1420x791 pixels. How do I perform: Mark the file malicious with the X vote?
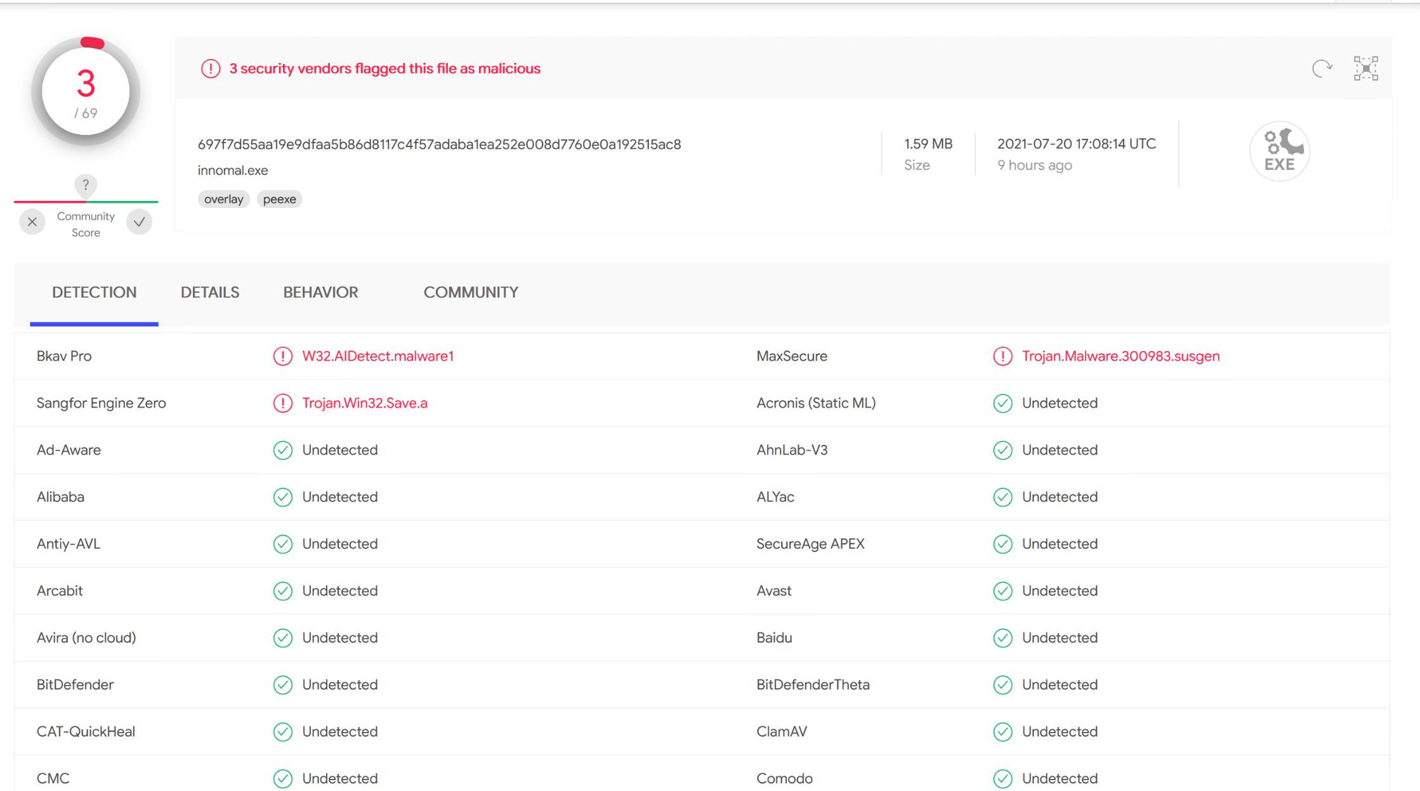click(32, 222)
